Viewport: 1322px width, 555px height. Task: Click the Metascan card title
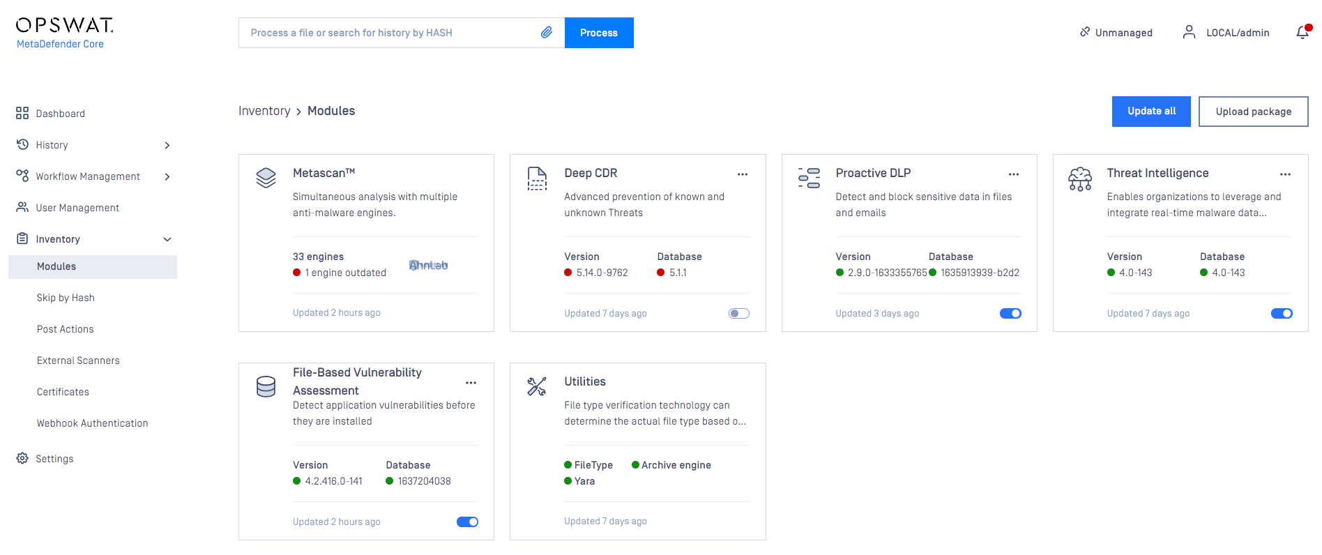click(x=324, y=173)
